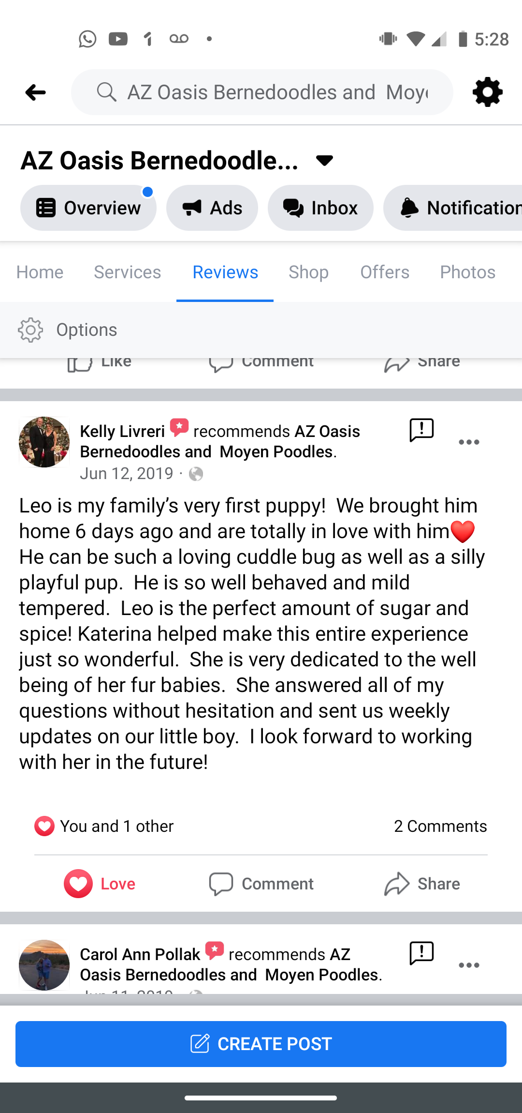Open the Ads section
This screenshot has width=522, height=1113.
coord(212,208)
